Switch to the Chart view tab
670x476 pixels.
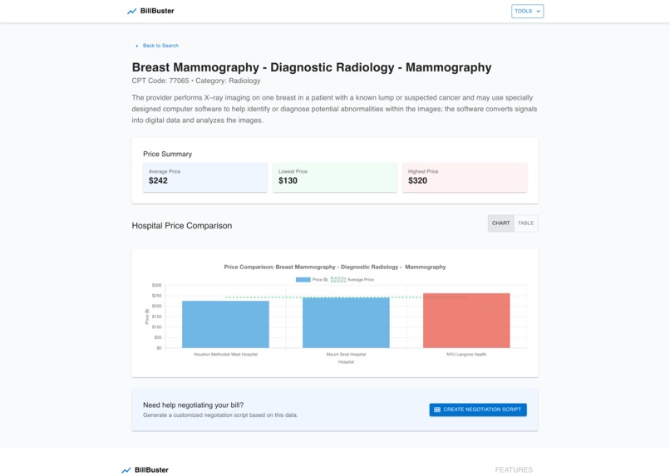click(500, 223)
